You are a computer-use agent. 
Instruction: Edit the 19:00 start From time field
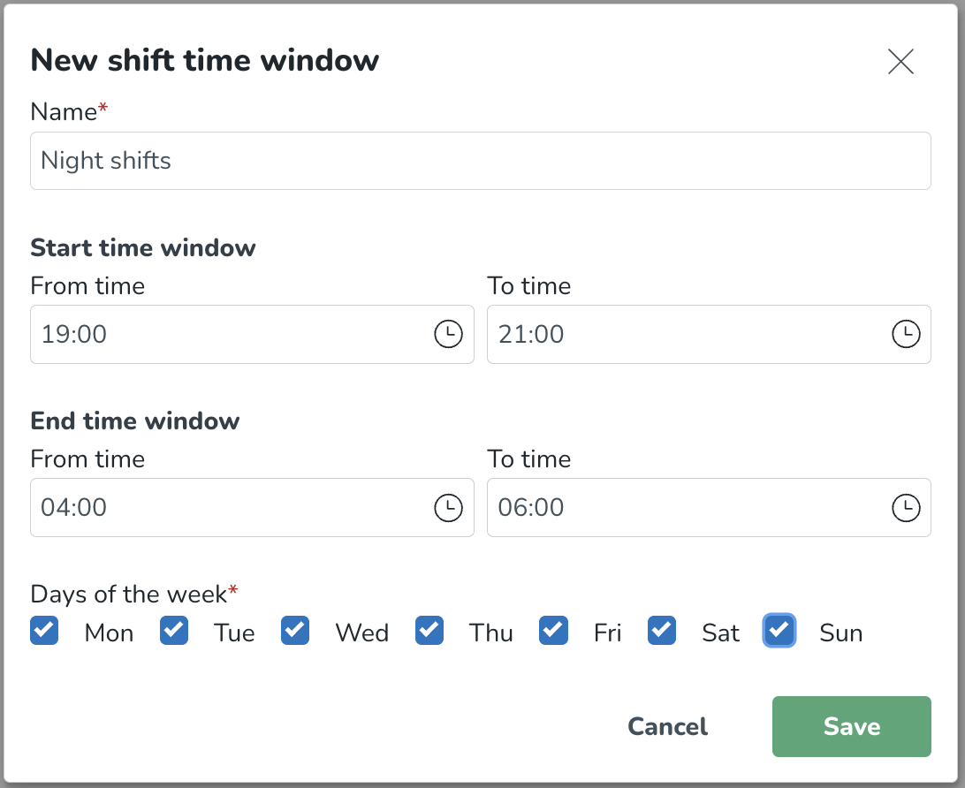pos(230,334)
